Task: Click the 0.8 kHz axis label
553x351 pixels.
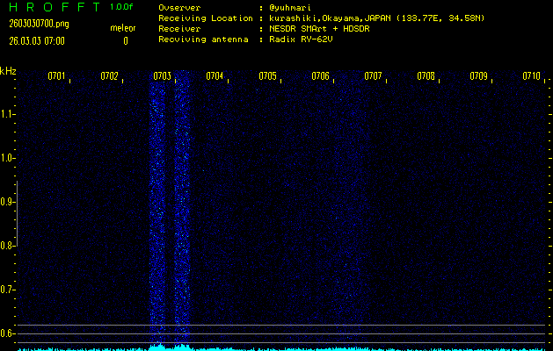Action: (x=6, y=246)
